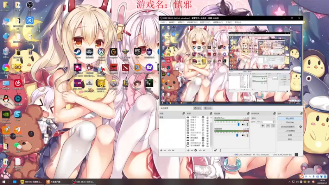Open the fourth OBS menu bar item
329x185 pixels.
tap(192, 22)
